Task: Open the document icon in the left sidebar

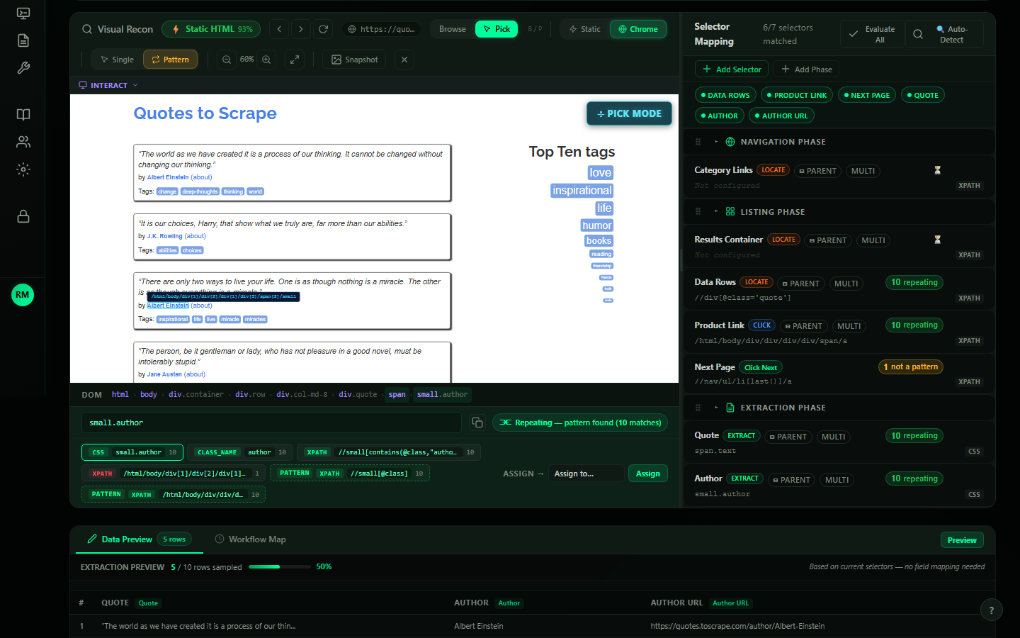Action: 23,40
